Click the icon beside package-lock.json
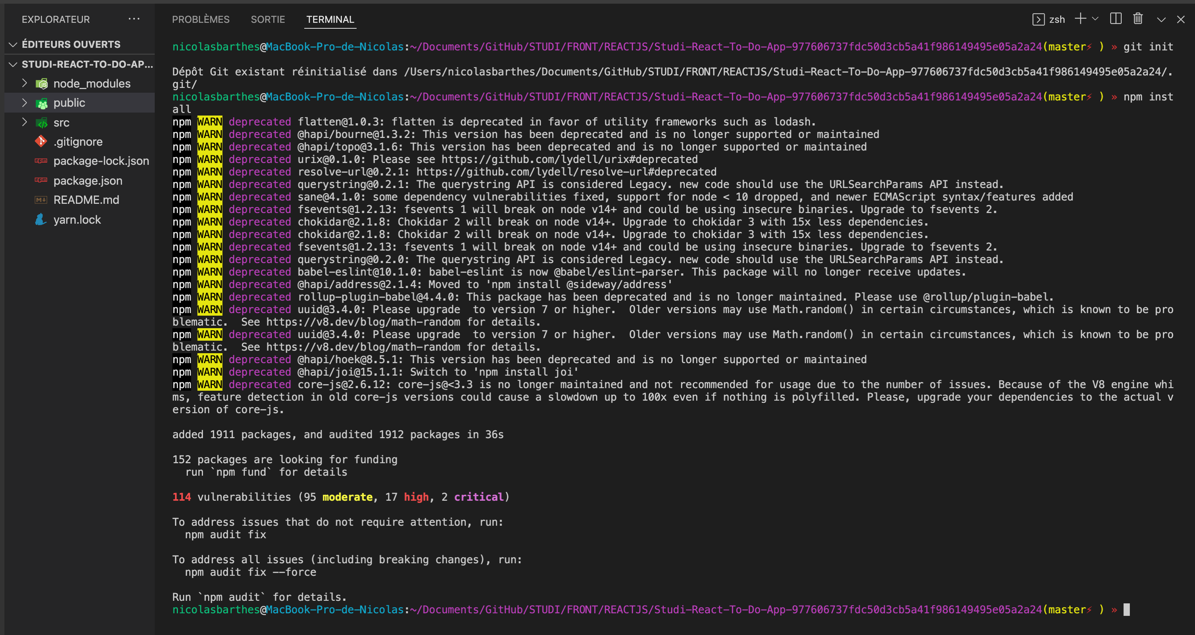This screenshot has width=1195, height=635. pyautogui.click(x=41, y=161)
